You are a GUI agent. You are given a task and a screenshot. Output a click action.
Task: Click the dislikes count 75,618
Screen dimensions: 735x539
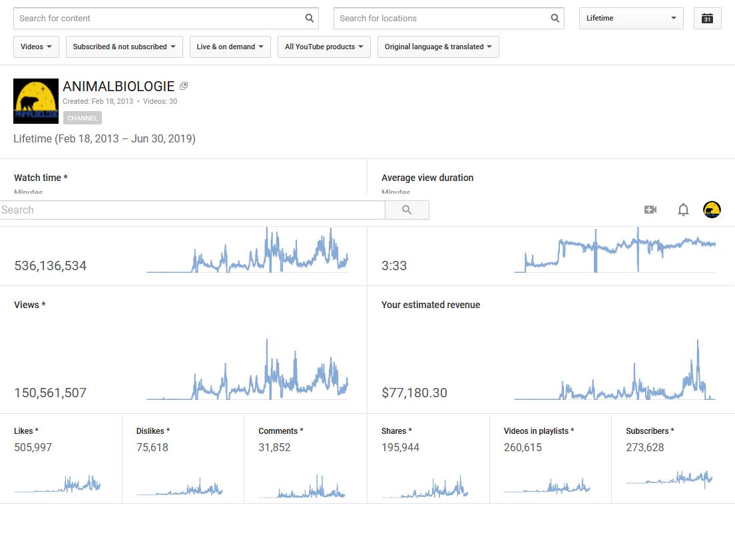[152, 447]
